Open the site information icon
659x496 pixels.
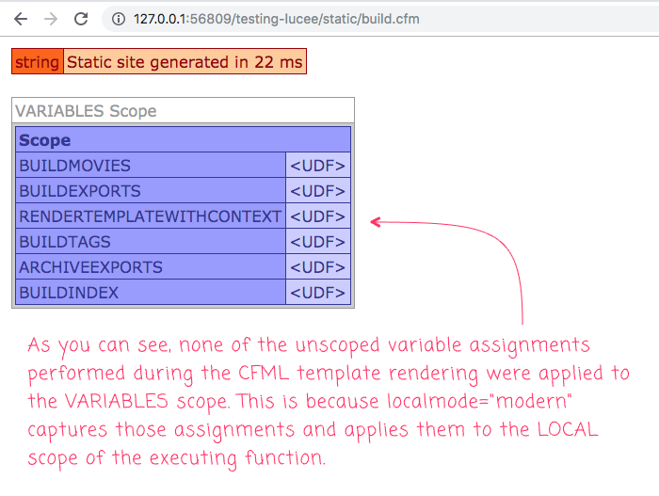(117, 19)
